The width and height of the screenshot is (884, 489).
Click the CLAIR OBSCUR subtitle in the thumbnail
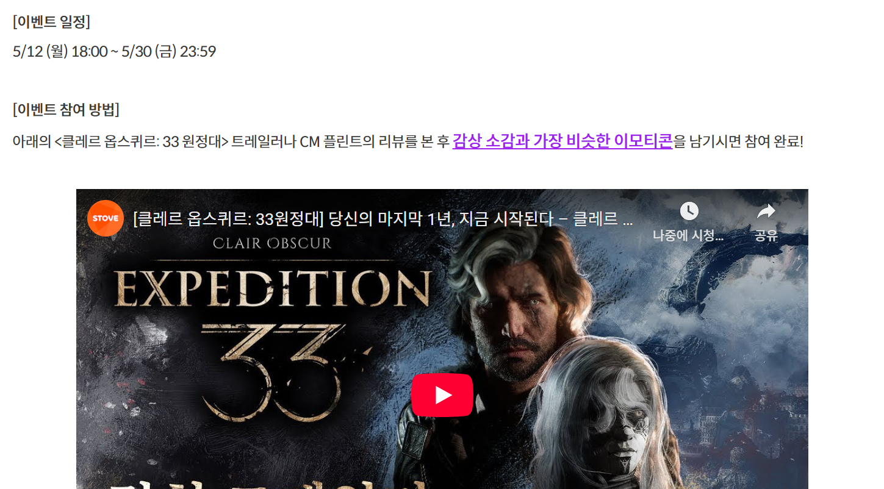tap(272, 244)
